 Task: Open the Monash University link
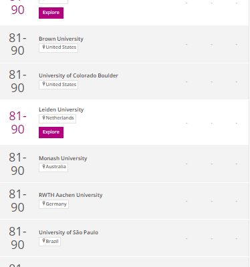point(63,158)
